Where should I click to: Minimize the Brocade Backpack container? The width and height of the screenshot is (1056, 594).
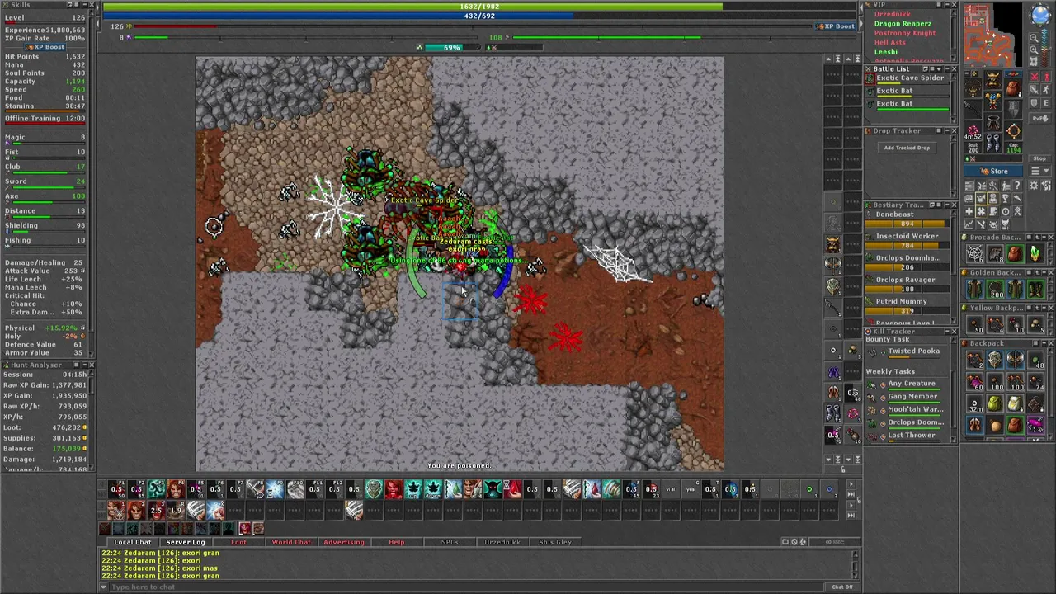1044,237
